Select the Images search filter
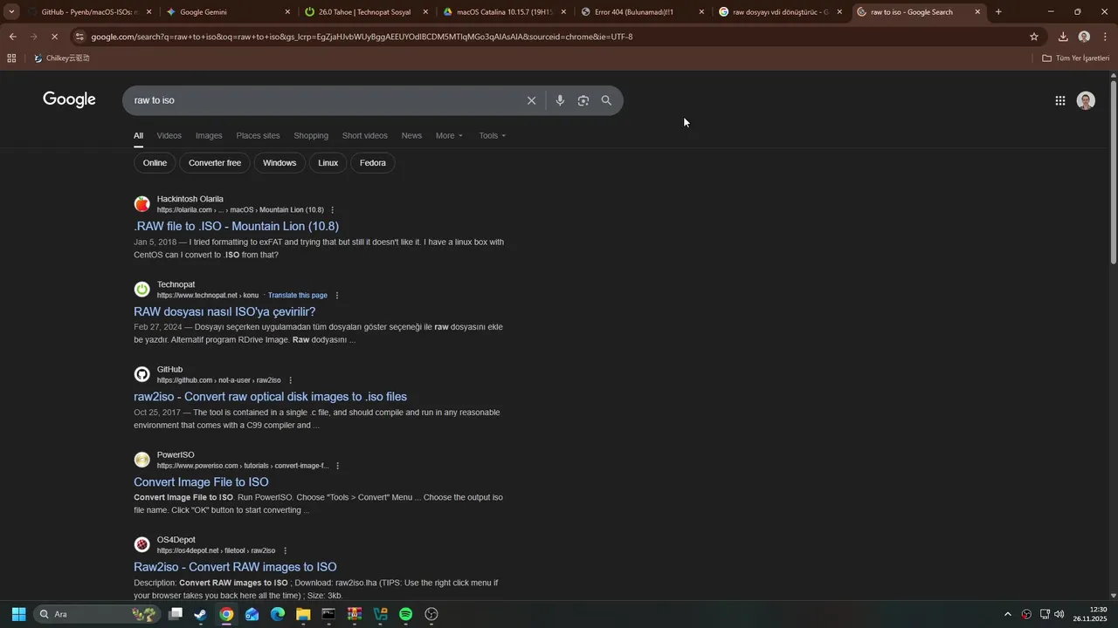This screenshot has width=1118, height=628. pyautogui.click(x=209, y=136)
